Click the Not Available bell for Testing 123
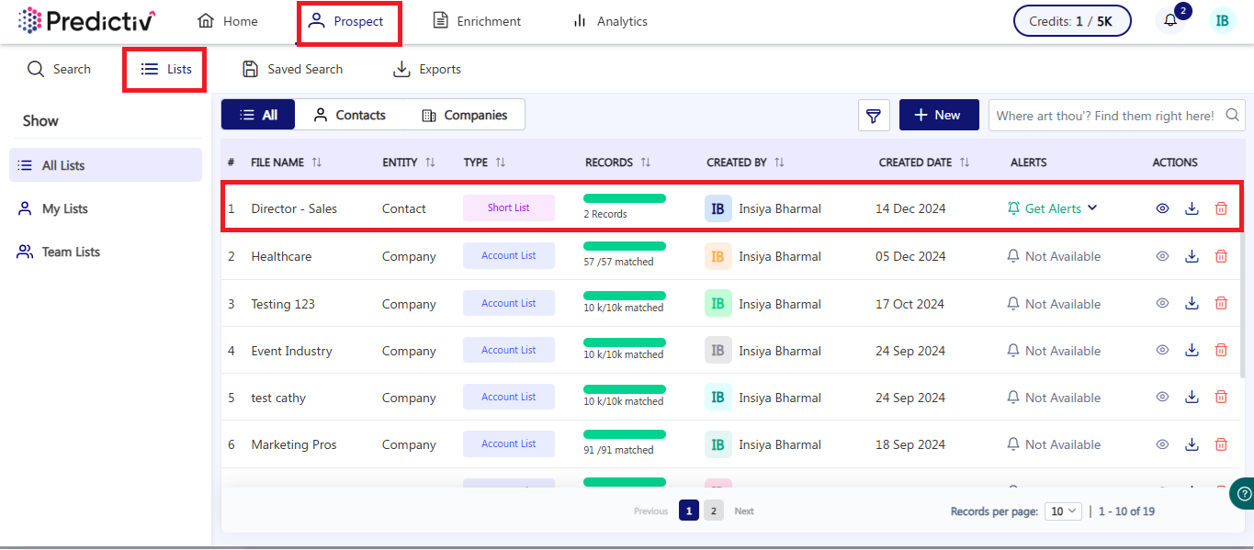This screenshot has height=550, width=1254. [x=1013, y=303]
